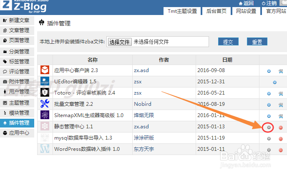This screenshot has width=287, height=175.
Task: Click the mysql数据库导出导入 plugin logo
Action: pyautogui.click(x=45, y=137)
